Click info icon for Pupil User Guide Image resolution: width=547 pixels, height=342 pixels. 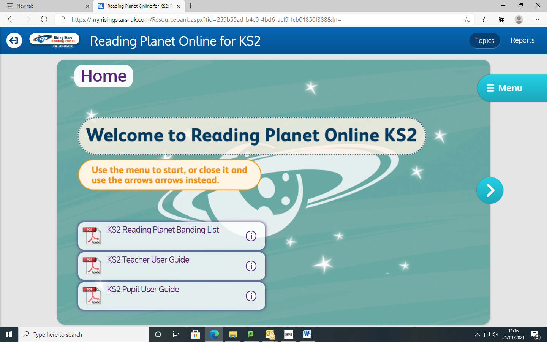[x=251, y=296]
